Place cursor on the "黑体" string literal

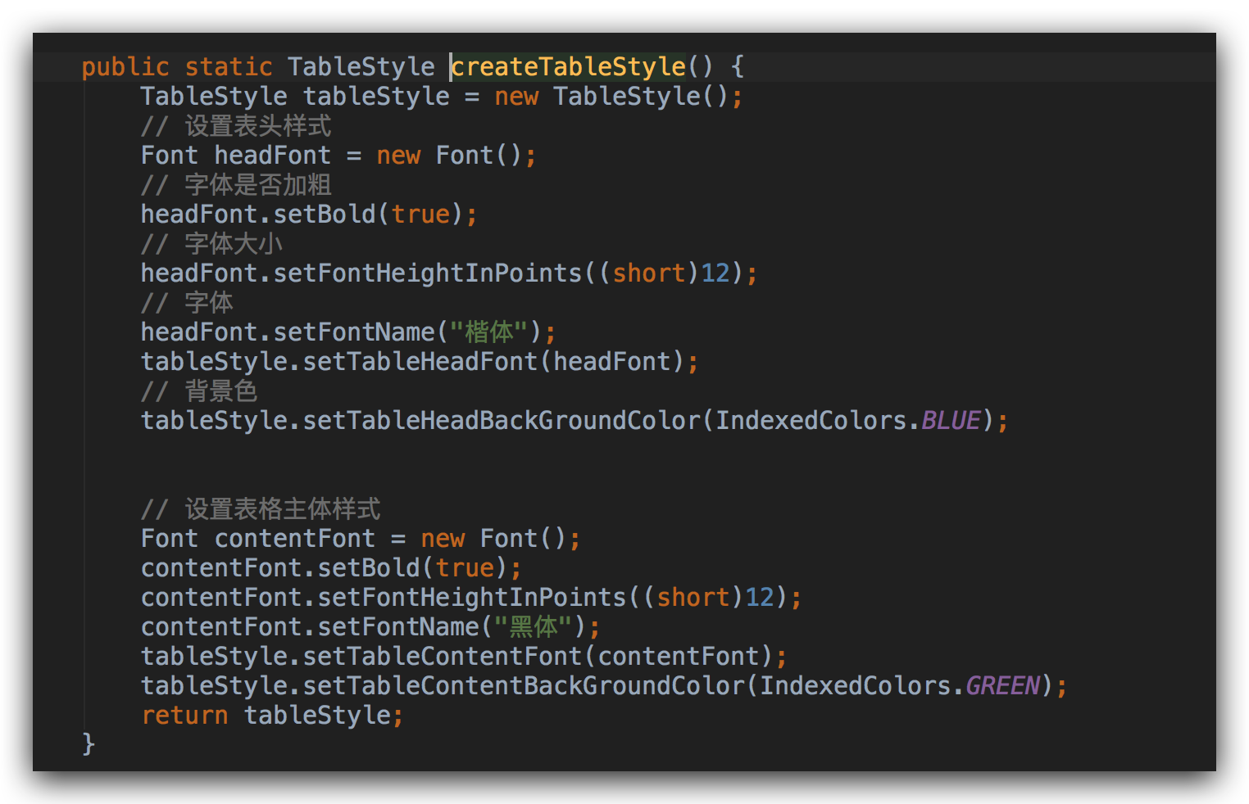(x=533, y=626)
